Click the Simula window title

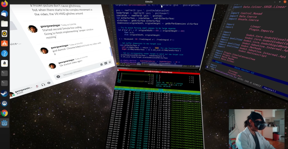pos(149,2)
